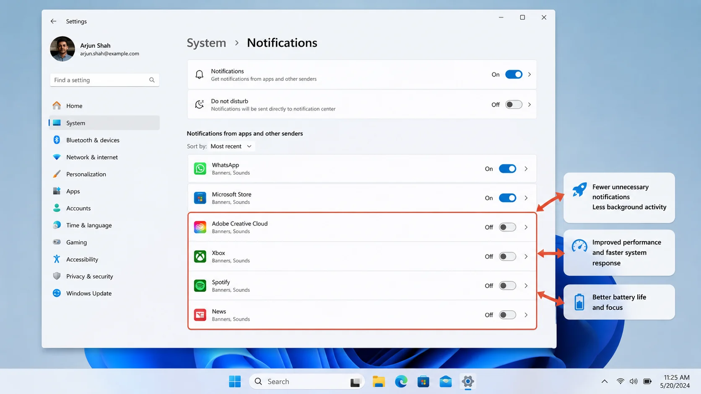Screen dimensions: 701x394
Task: Click the Xbox row label
Action: click(218, 253)
